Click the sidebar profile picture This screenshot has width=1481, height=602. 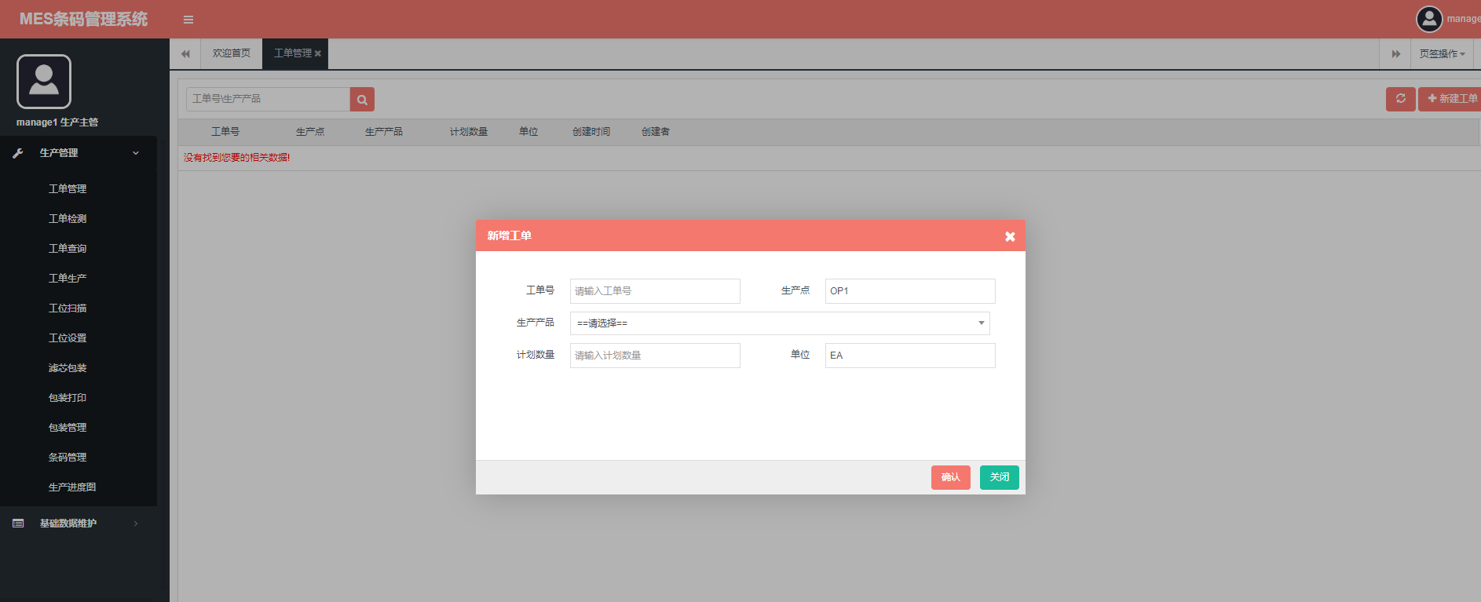tap(44, 82)
